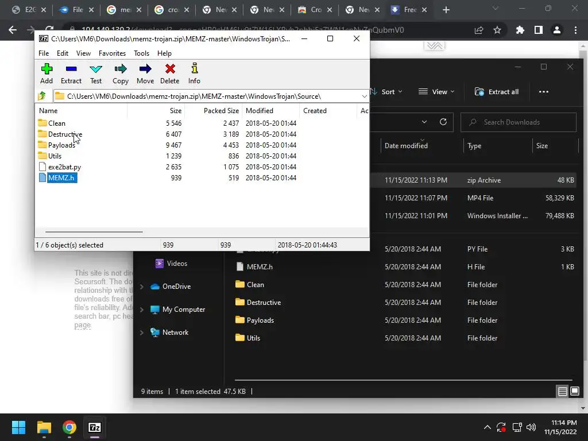The image size is (588, 441).
Task: Open View dropdown in File Explorer
Action: click(436, 92)
